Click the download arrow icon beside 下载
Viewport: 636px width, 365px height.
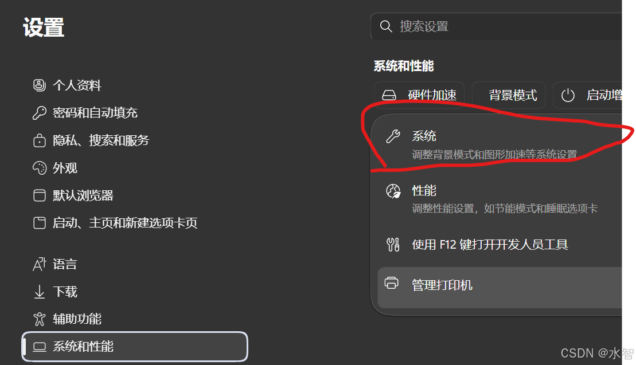pos(40,292)
